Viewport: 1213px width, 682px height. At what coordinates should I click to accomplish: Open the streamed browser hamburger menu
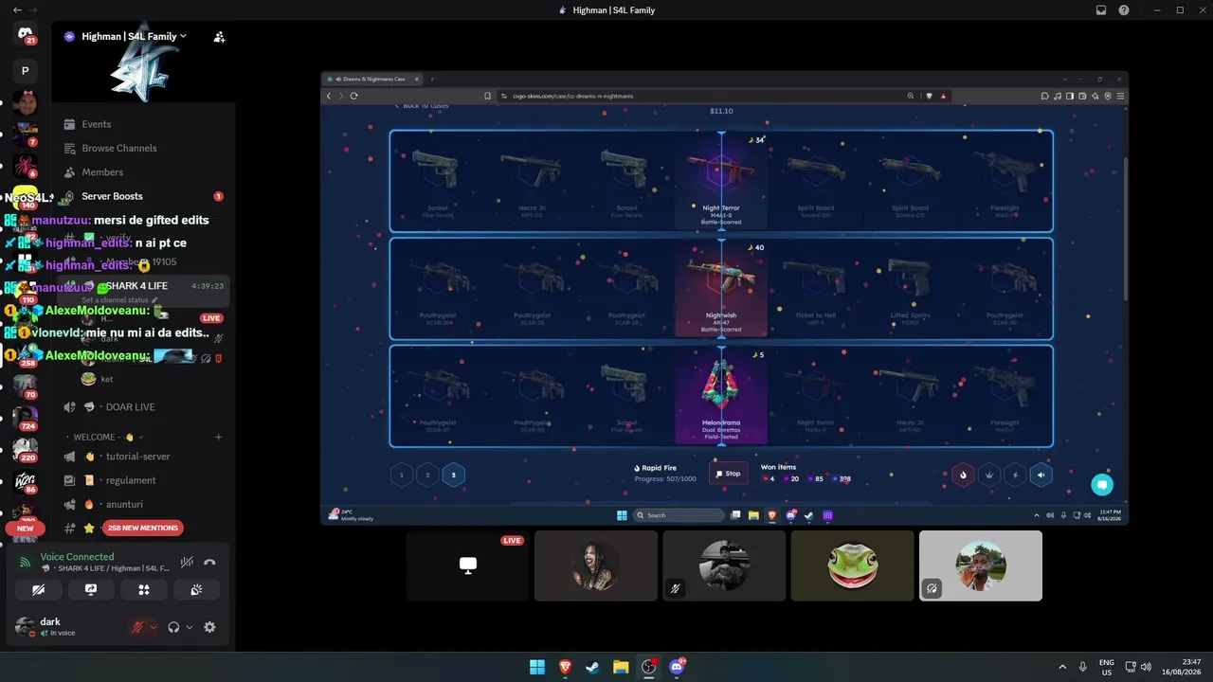point(1121,96)
